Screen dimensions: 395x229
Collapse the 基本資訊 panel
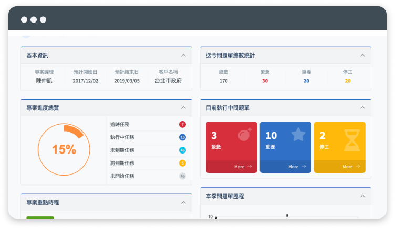tap(183, 55)
